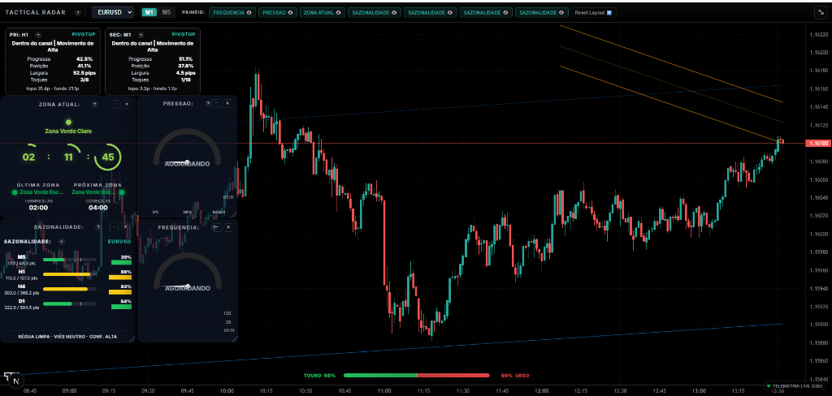
Task: Toggle the last SAZONALIDADE button before Reset Layout
Action: [542, 12]
